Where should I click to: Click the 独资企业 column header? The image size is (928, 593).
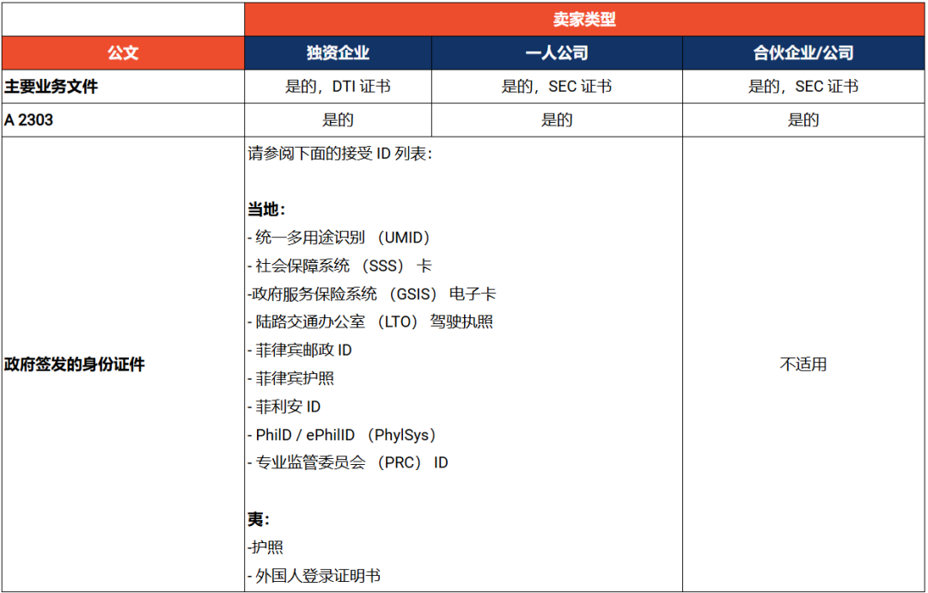pyautogui.click(x=338, y=52)
